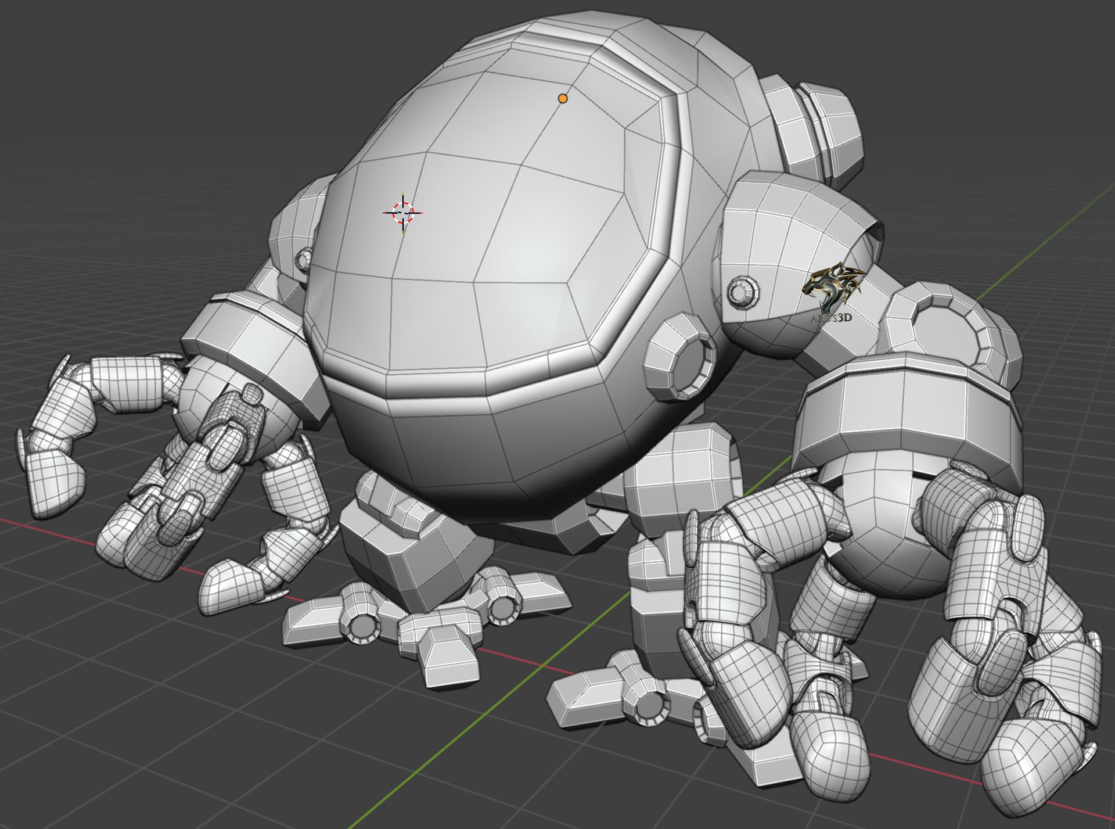Viewport: 1115px width, 829px height.
Task: Click cylinder joint on front-left foot
Action: coord(364,628)
